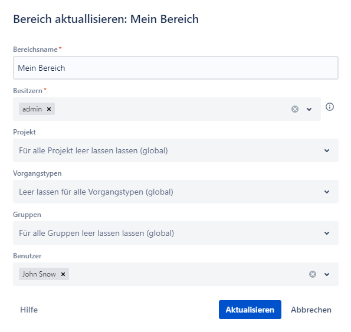
Task: Click the Bereichsname text field
Action: coord(176,68)
